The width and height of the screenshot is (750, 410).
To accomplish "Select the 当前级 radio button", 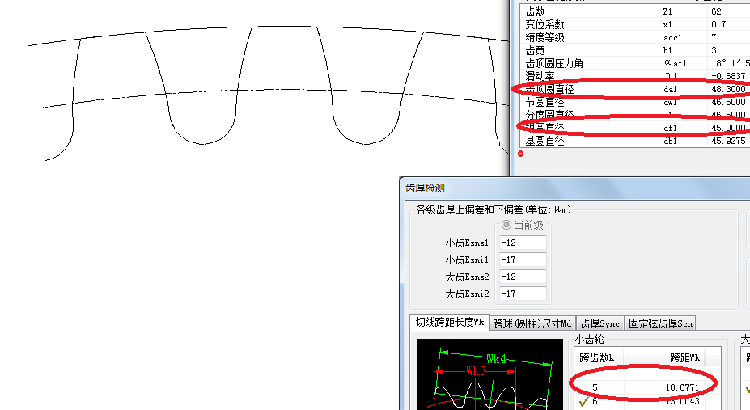I will point(506,225).
